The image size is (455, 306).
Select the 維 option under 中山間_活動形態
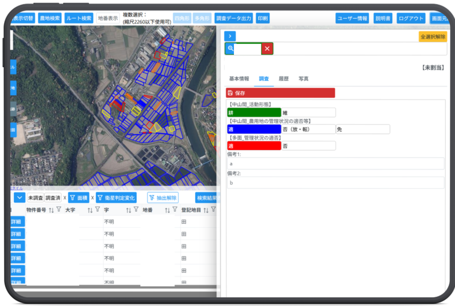tap(309, 112)
